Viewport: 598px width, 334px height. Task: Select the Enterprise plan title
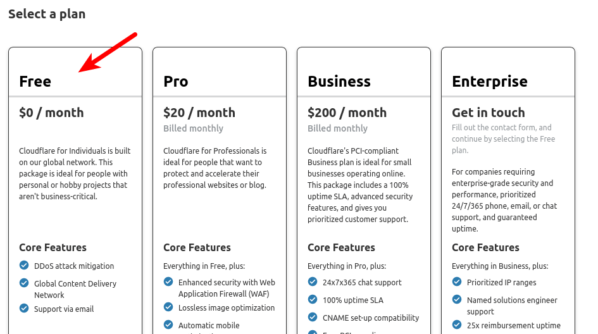tap(490, 82)
